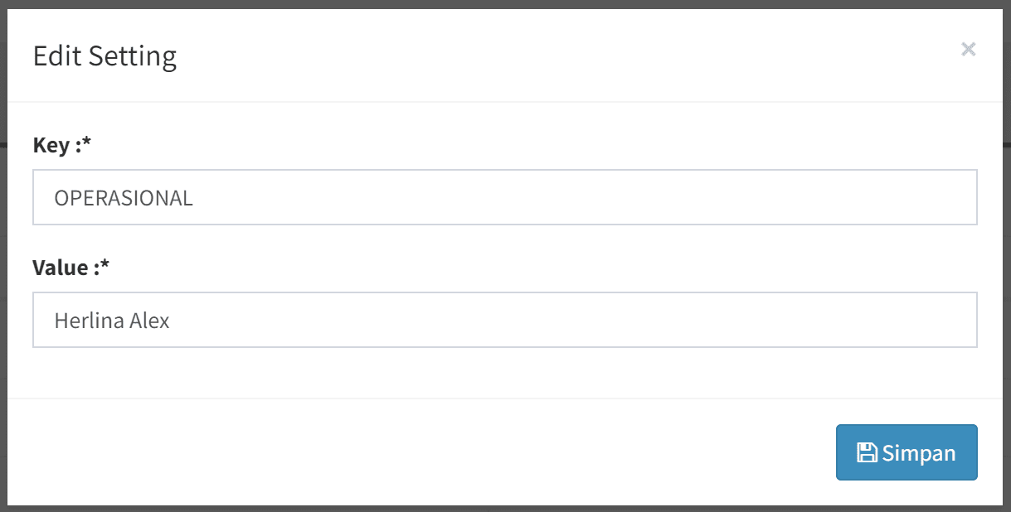Viewport: 1011px width, 512px height.
Task: Click the word Simpan on the save button
Action: click(x=919, y=453)
